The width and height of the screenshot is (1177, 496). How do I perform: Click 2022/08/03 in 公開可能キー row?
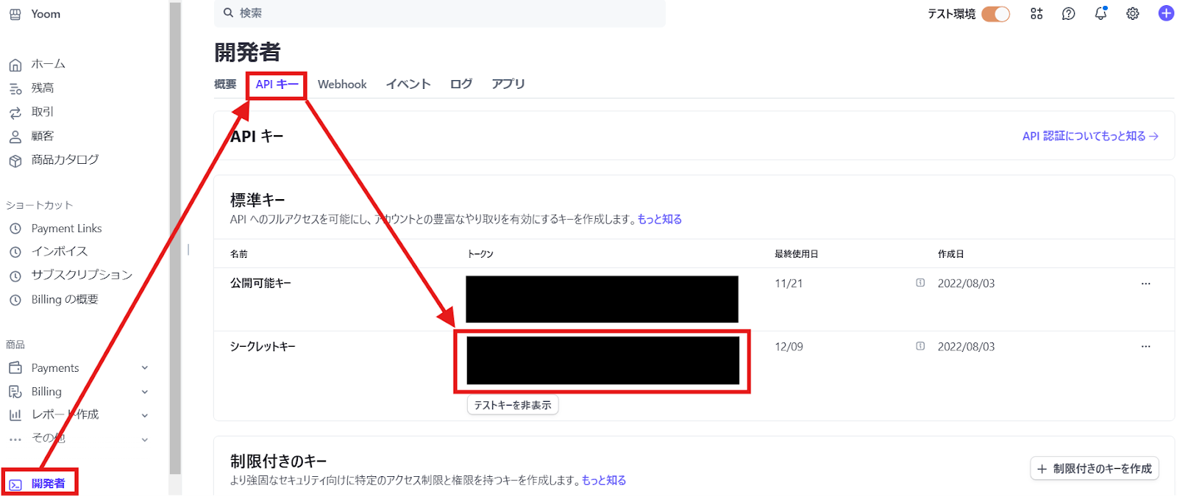point(966,284)
